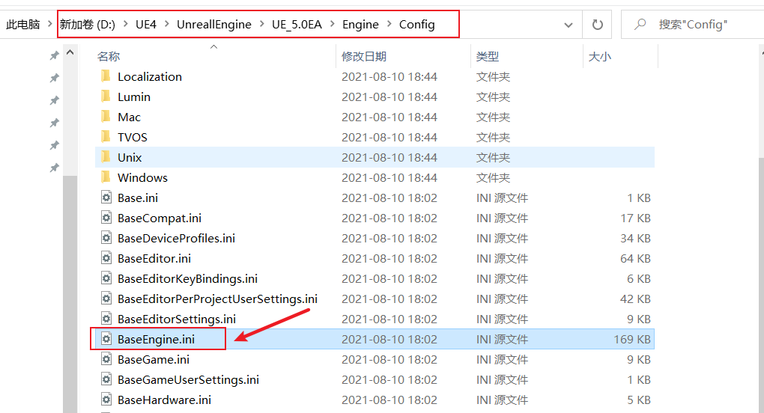
Task: Select the BaseDeviceProfiles.ini file name
Action: point(176,238)
